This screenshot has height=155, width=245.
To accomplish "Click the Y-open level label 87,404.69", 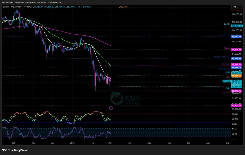I will tap(237, 49).
